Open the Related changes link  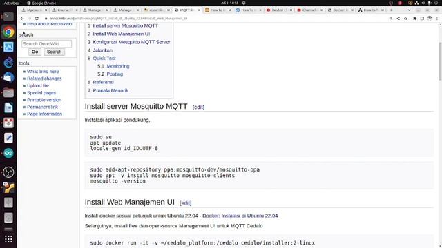(44, 79)
